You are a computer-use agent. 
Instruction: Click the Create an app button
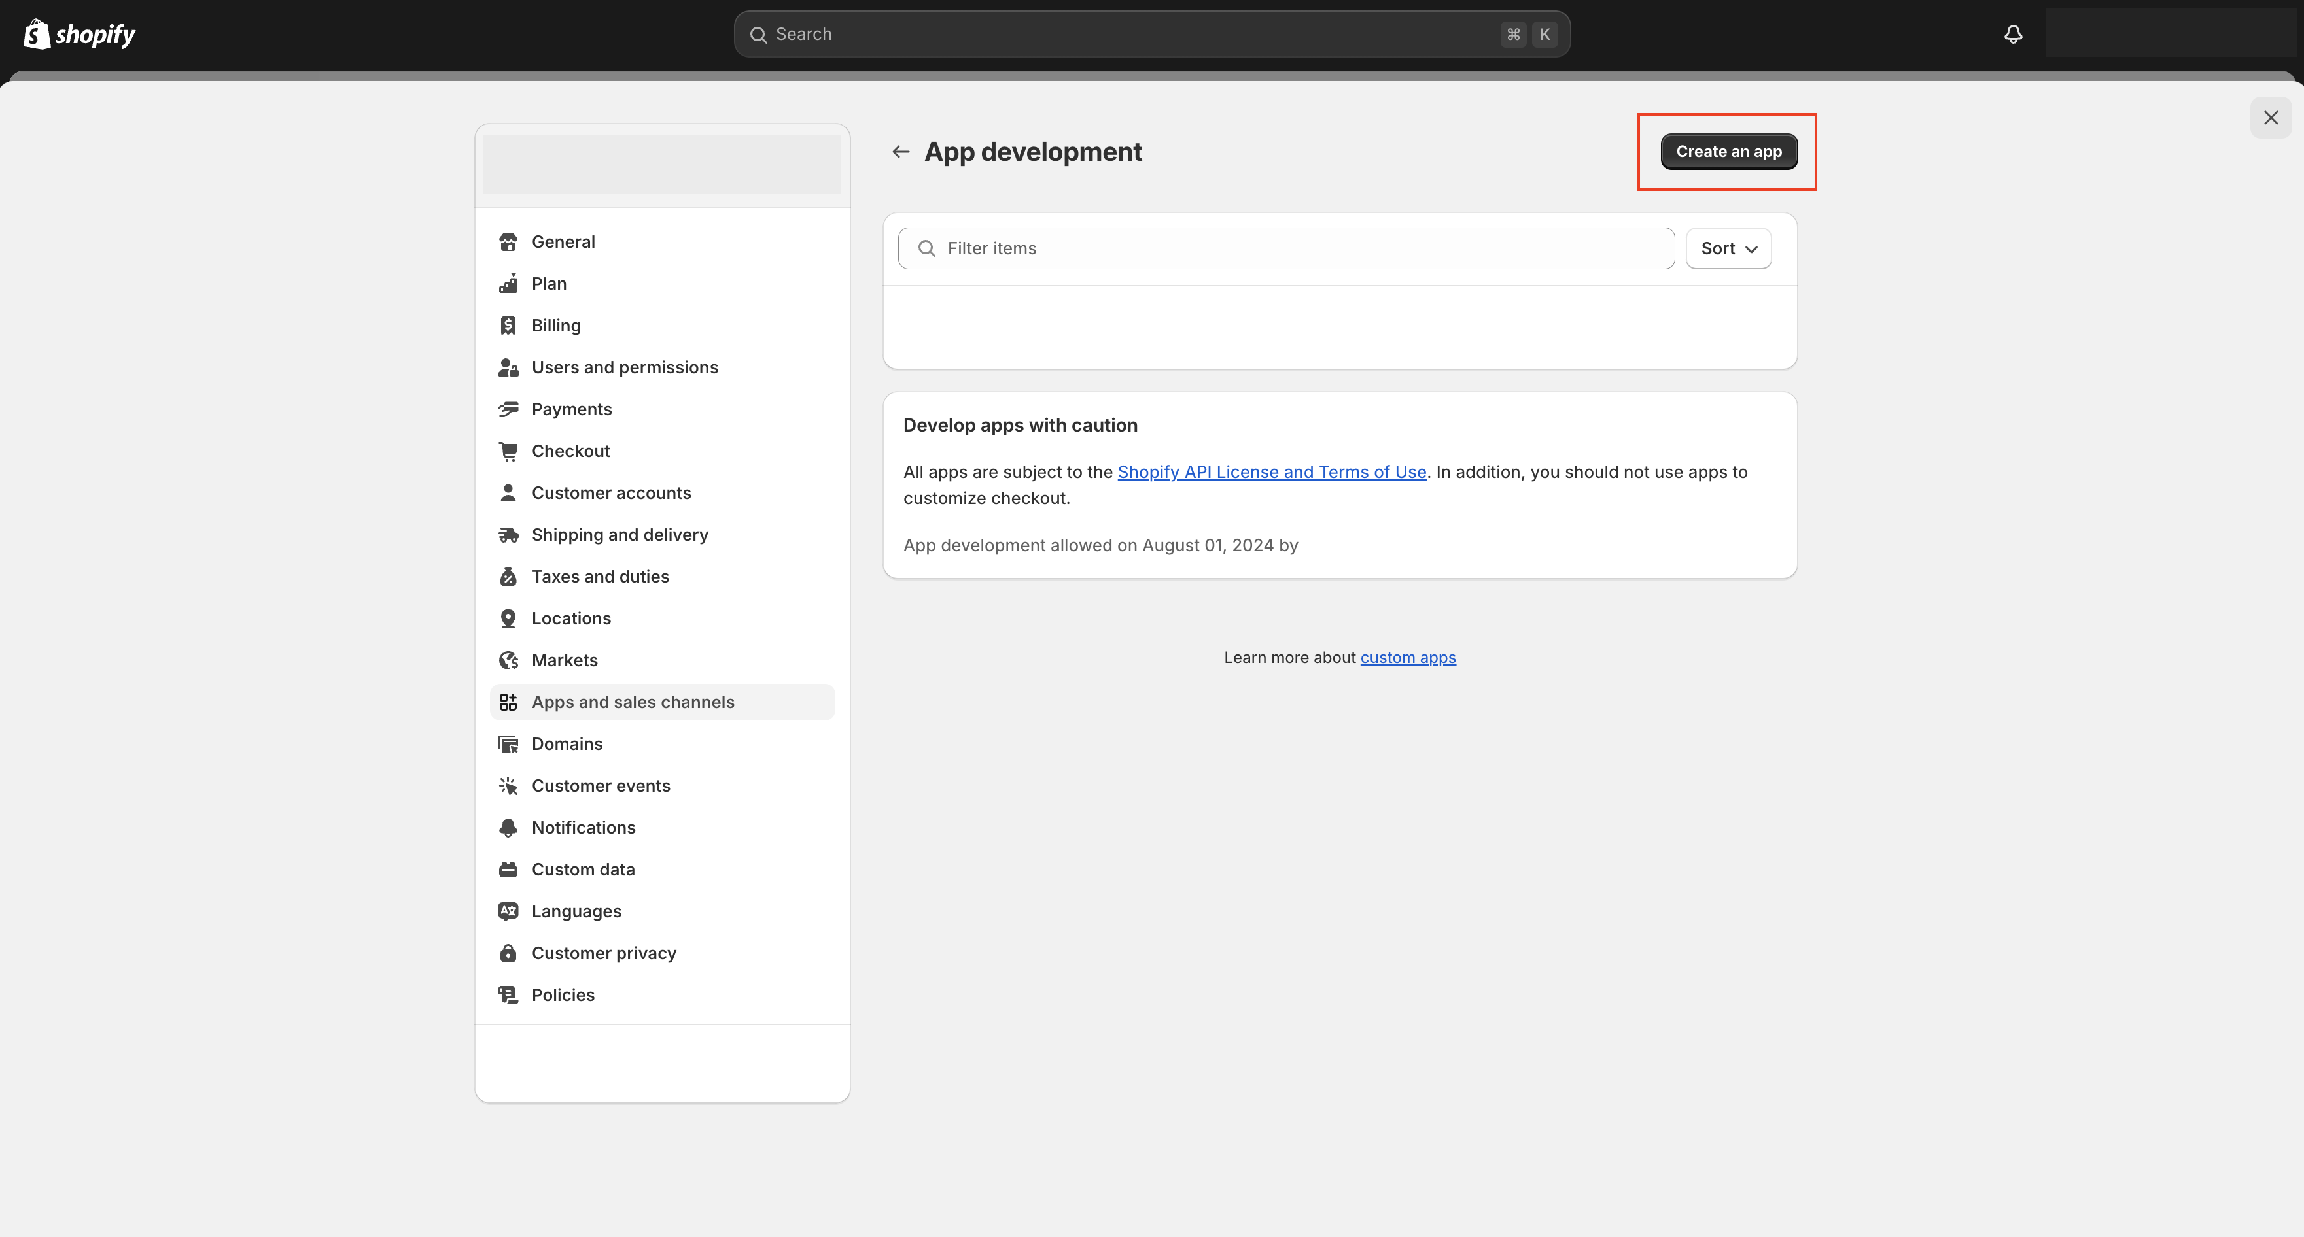pos(1728,151)
